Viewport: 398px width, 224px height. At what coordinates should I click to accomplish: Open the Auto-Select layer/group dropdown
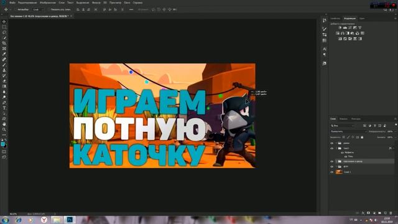point(38,9)
